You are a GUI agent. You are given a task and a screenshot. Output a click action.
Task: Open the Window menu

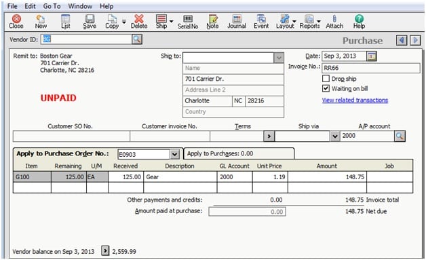pos(80,6)
